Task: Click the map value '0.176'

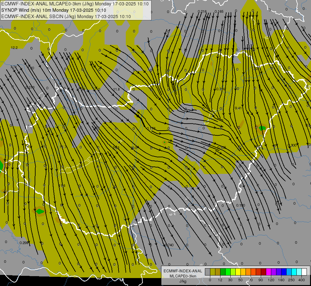Action: coord(151,128)
